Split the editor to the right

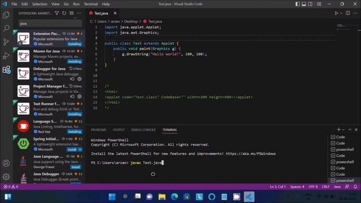[x=348, y=13]
